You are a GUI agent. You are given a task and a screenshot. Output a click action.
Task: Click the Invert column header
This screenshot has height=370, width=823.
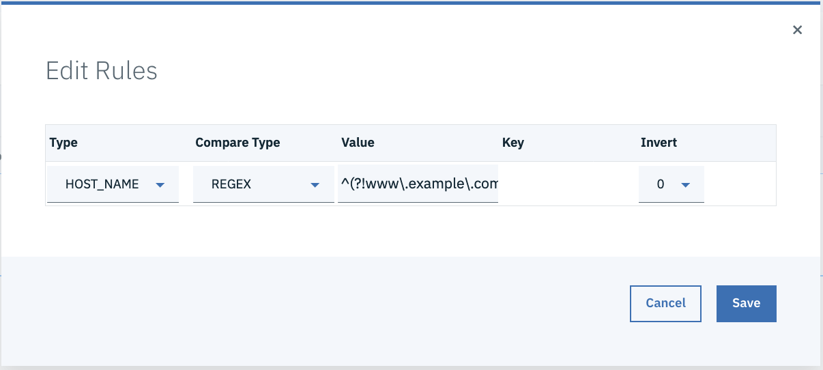pyautogui.click(x=659, y=143)
